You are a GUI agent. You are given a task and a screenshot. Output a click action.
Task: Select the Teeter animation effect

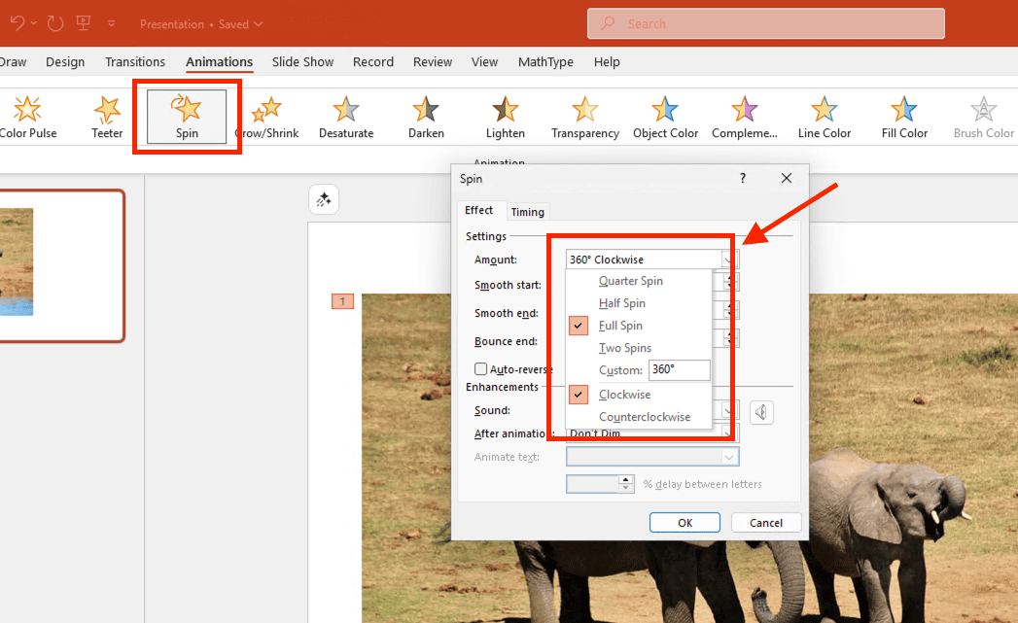107,116
